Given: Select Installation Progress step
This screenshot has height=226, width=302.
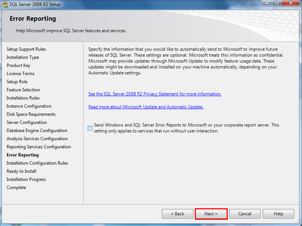Looking at the screenshot, I should [26, 179].
